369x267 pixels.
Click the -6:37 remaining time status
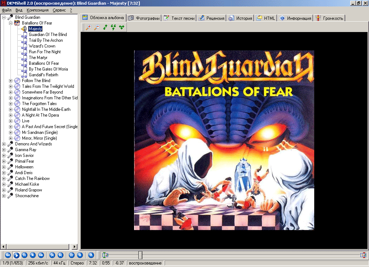pos(120,263)
